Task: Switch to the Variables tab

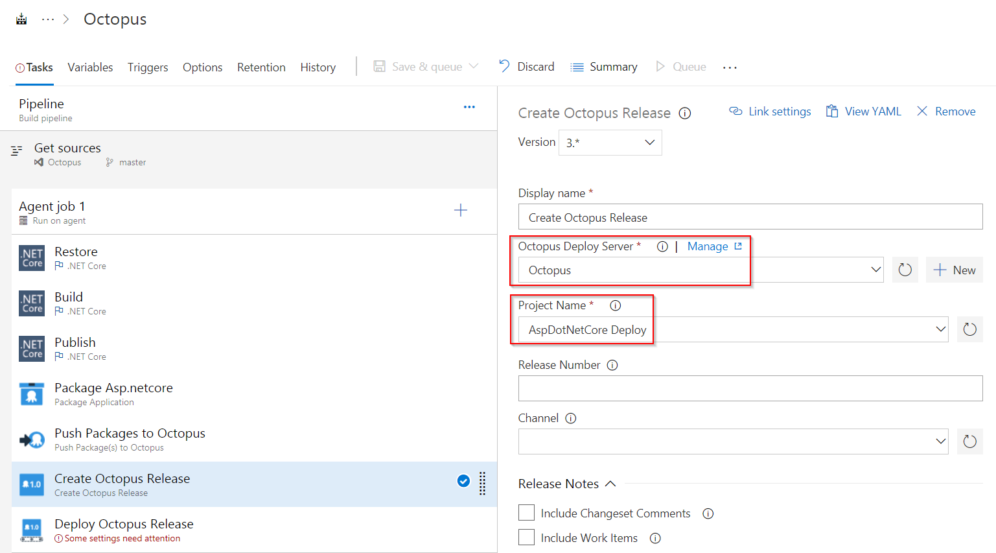Action: [90, 67]
